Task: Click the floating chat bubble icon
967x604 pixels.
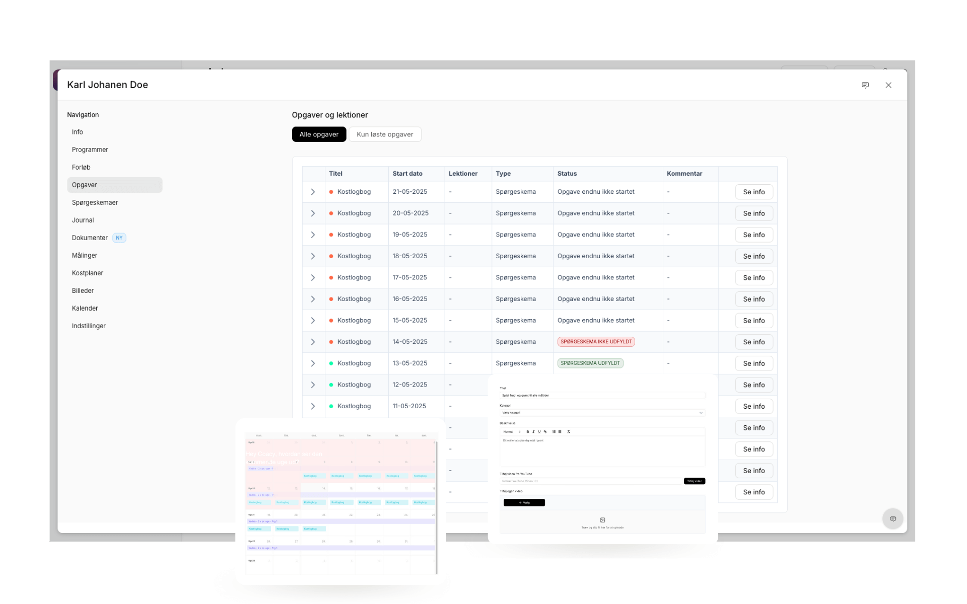Action: tap(892, 518)
